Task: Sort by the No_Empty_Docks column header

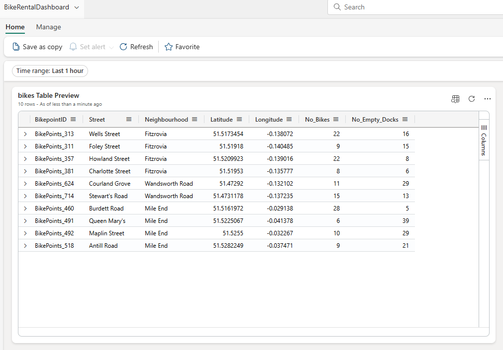Action: pyautogui.click(x=375, y=120)
